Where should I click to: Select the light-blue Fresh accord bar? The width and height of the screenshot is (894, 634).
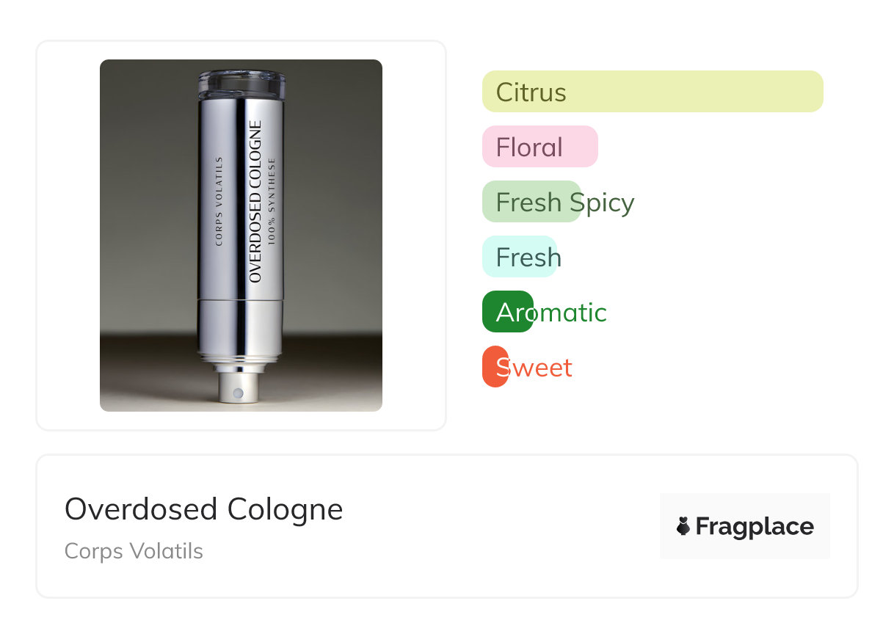519,257
